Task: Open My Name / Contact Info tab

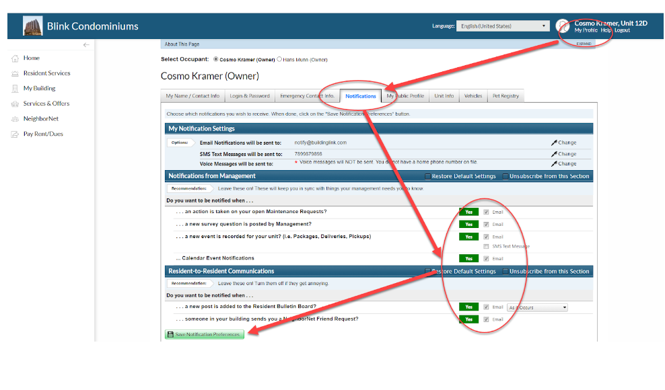Action: tap(193, 95)
